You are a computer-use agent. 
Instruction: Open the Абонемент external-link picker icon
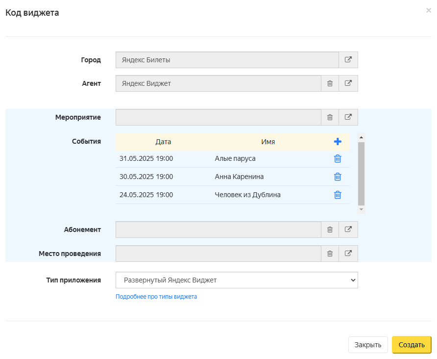[x=348, y=230]
